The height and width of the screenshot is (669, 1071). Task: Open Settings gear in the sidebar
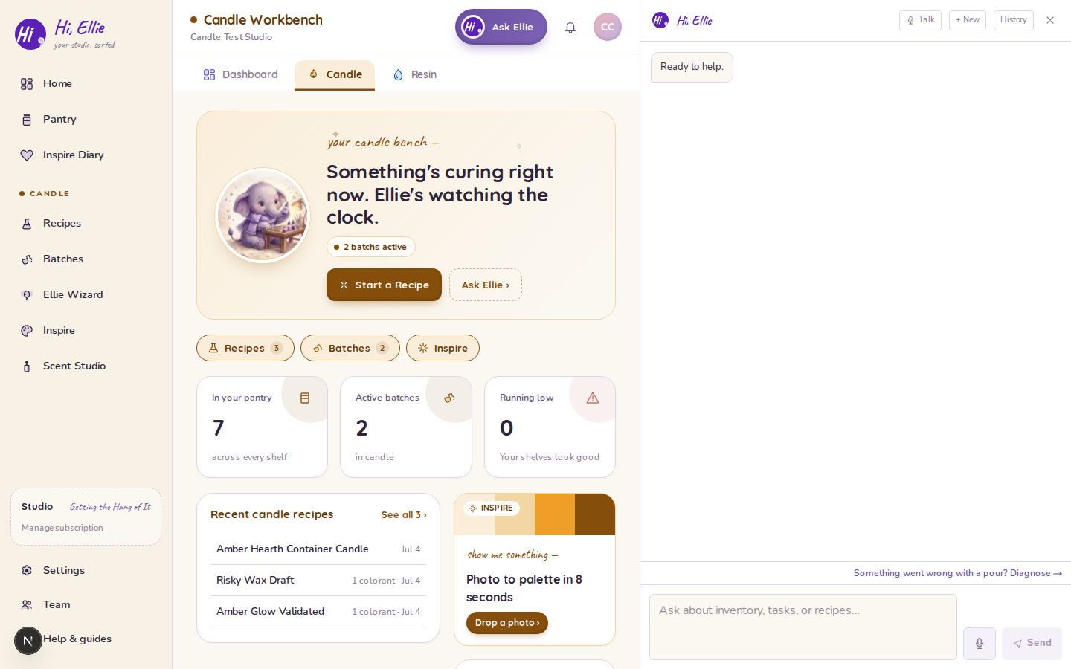27,570
